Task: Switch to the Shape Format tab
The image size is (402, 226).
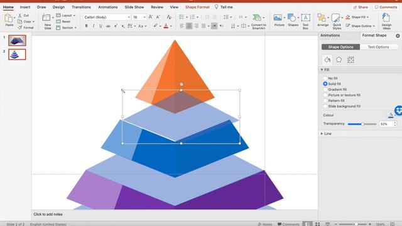Action: 197,7
